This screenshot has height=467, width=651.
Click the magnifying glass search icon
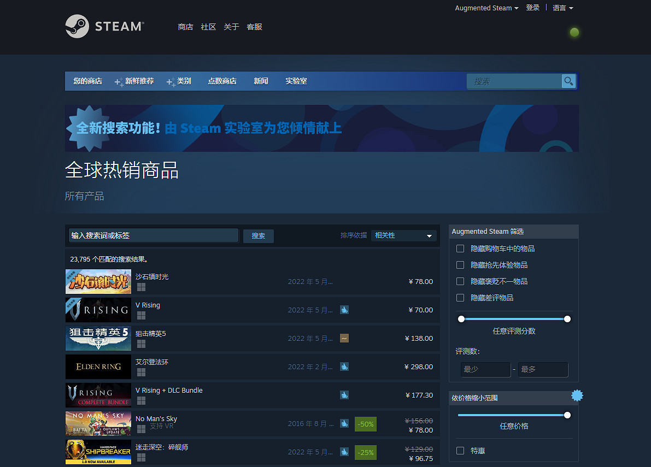coord(568,81)
